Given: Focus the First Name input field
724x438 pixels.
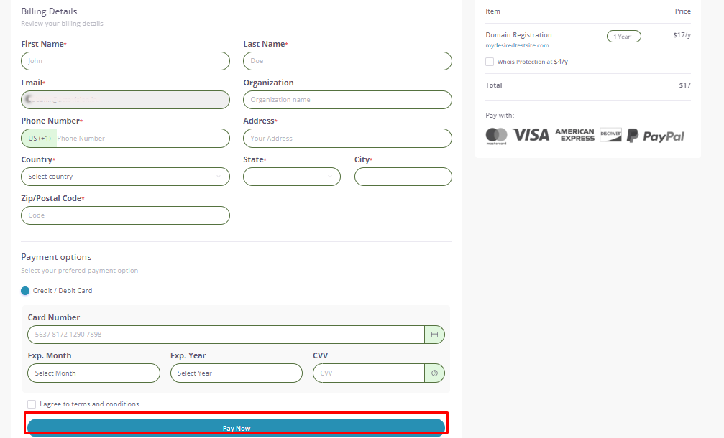Looking at the screenshot, I should tap(125, 61).
